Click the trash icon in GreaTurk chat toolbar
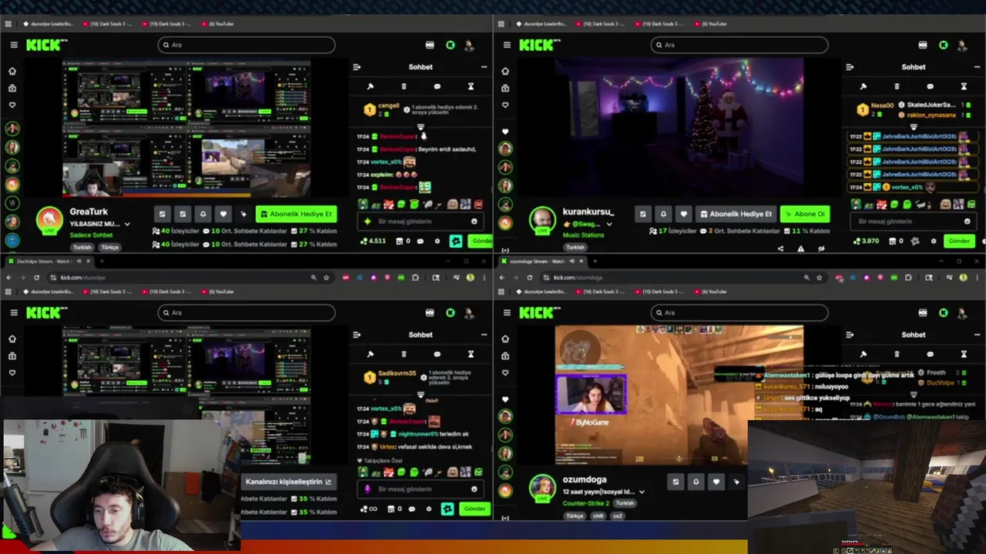Viewport: 986px width, 554px height. [x=404, y=86]
